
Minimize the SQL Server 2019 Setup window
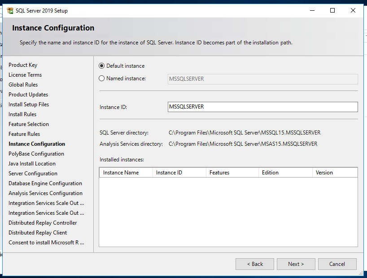coord(312,10)
